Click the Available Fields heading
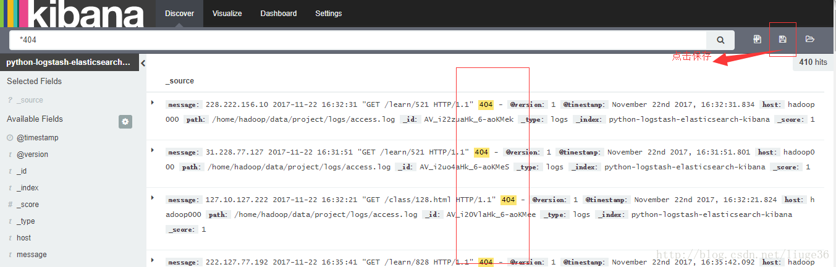This screenshot has width=836, height=267. pyautogui.click(x=35, y=119)
